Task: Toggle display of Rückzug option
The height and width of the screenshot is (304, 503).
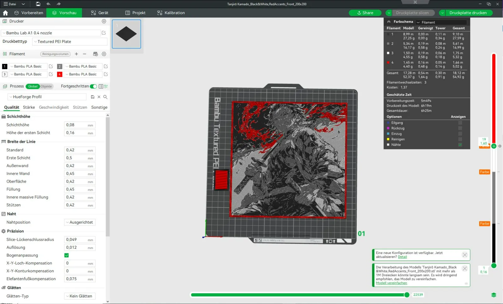Action: (460, 128)
